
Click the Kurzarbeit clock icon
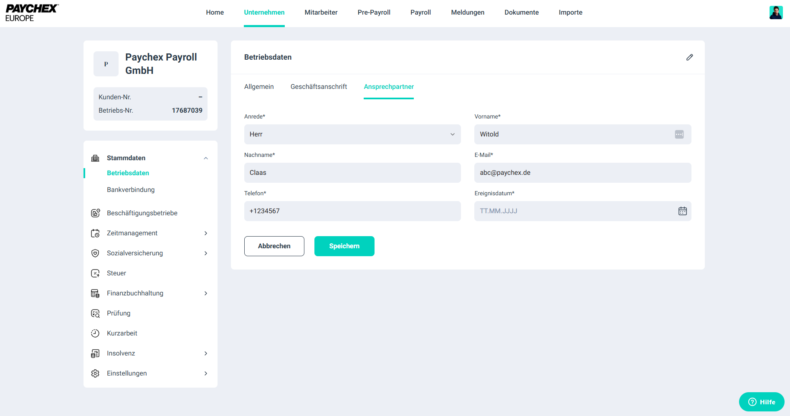click(95, 333)
